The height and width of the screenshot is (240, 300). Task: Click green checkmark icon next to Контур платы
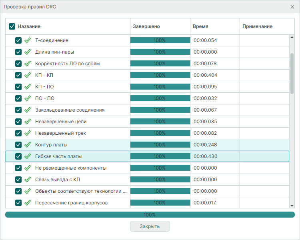28,145
